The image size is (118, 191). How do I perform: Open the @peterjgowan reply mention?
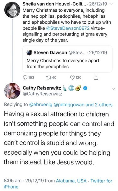[x=69, y=105]
